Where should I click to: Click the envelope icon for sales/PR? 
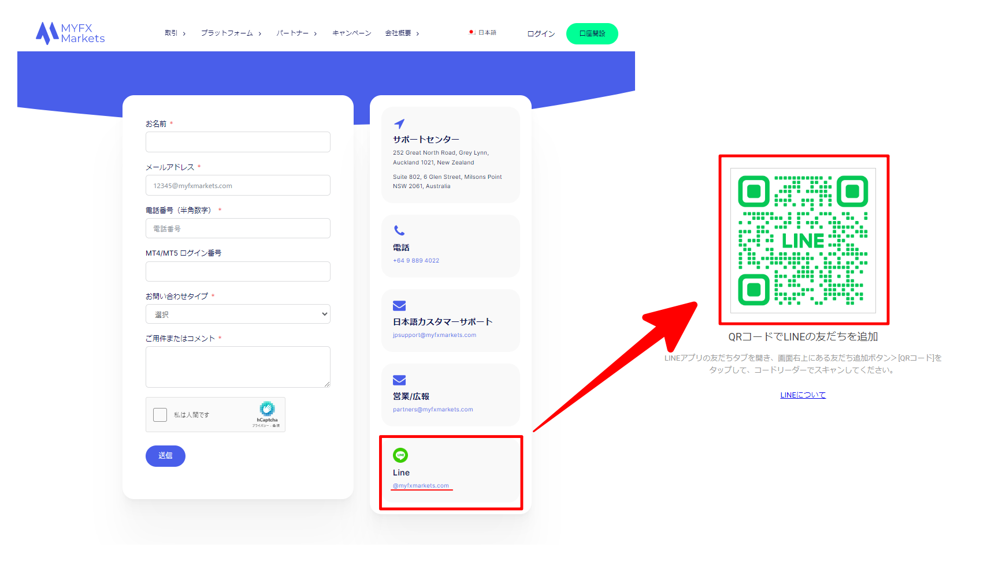pos(399,380)
